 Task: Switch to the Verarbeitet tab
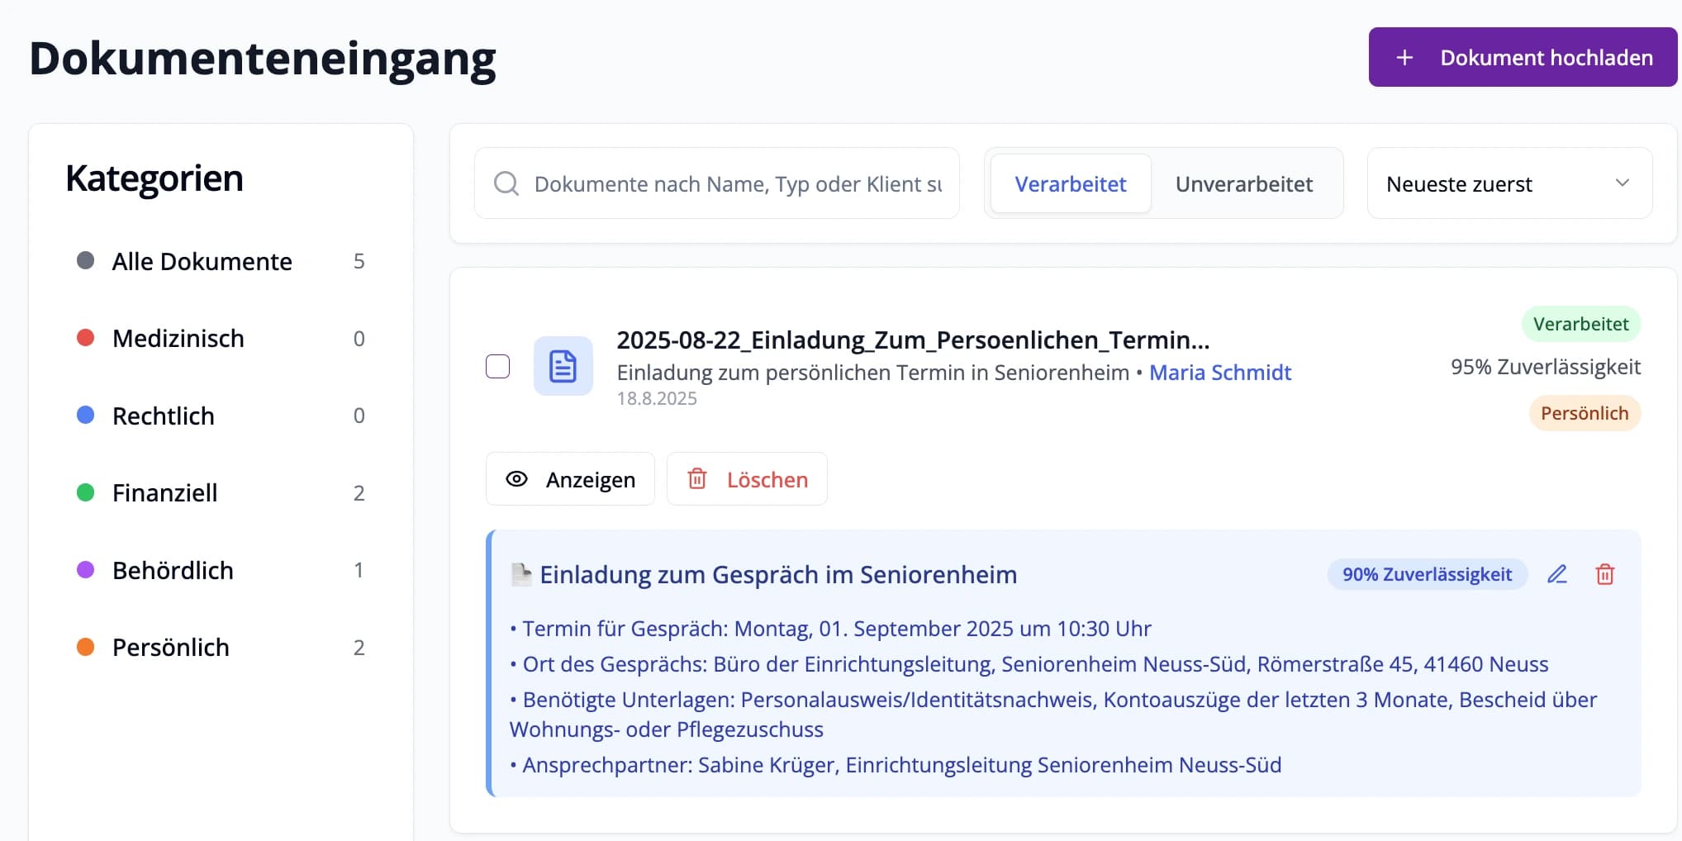(x=1070, y=183)
